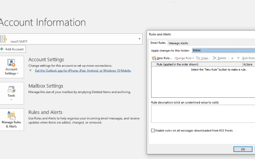
Task: Open the Get the Outlook app link
Action: point(83,71)
